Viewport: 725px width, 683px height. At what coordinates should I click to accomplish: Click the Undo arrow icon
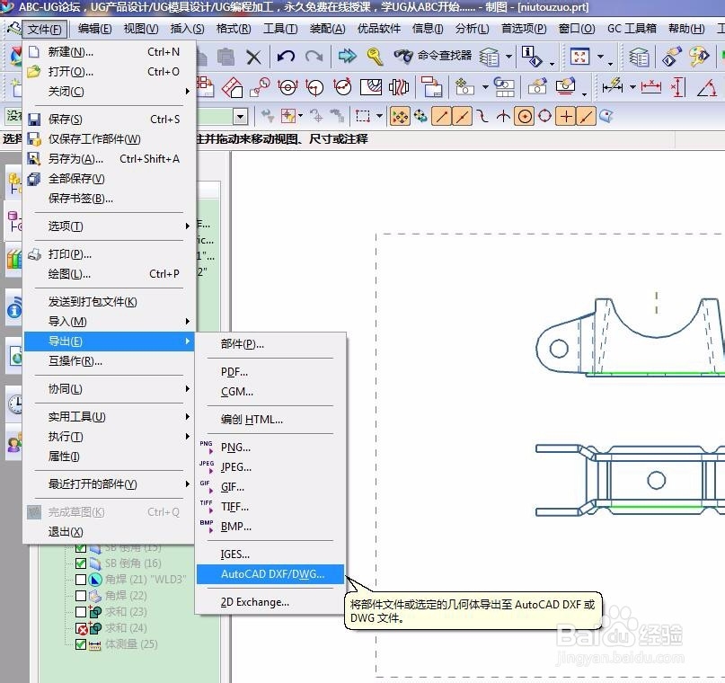[286, 57]
